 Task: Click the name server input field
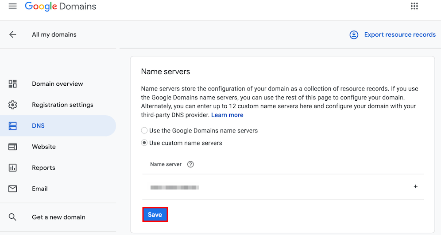click(266, 187)
